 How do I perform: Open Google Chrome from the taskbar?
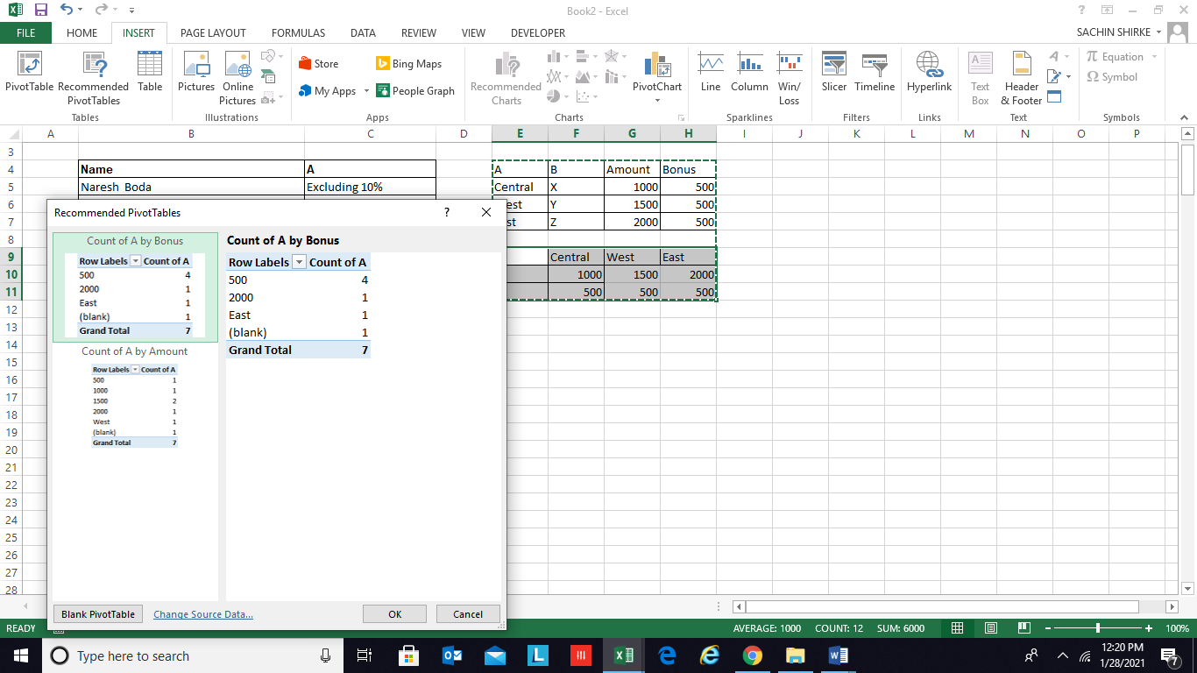tap(752, 655)
